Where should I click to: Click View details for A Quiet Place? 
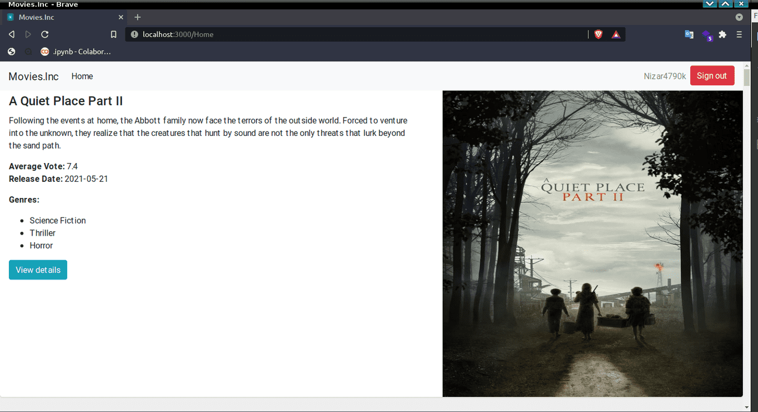(x=38, y=270)
